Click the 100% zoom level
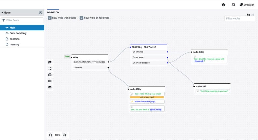This screenshot has height=140, width=258. (x=57, y=135)
